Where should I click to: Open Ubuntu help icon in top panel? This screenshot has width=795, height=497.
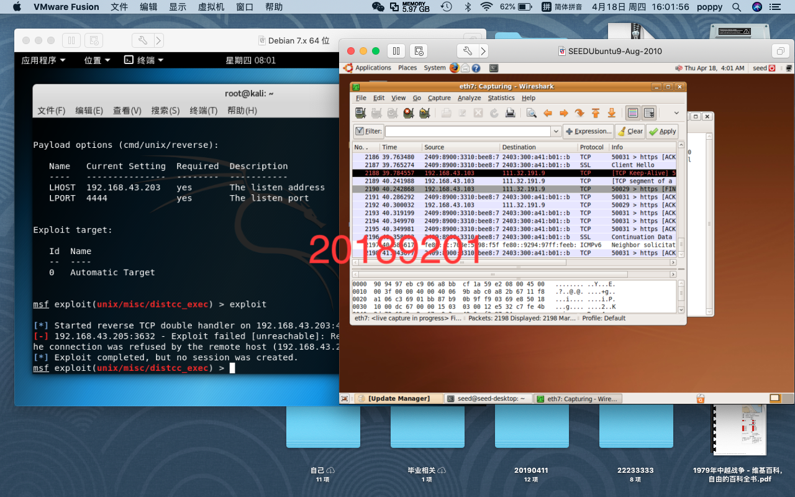[x=476, y=68]
